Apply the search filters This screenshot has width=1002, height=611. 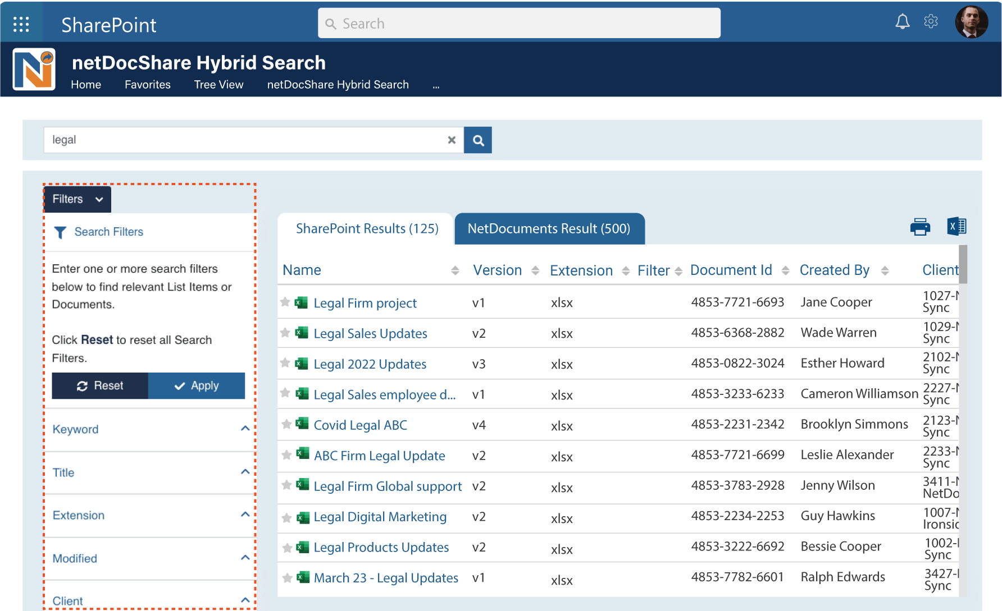[x=197, y=386]
